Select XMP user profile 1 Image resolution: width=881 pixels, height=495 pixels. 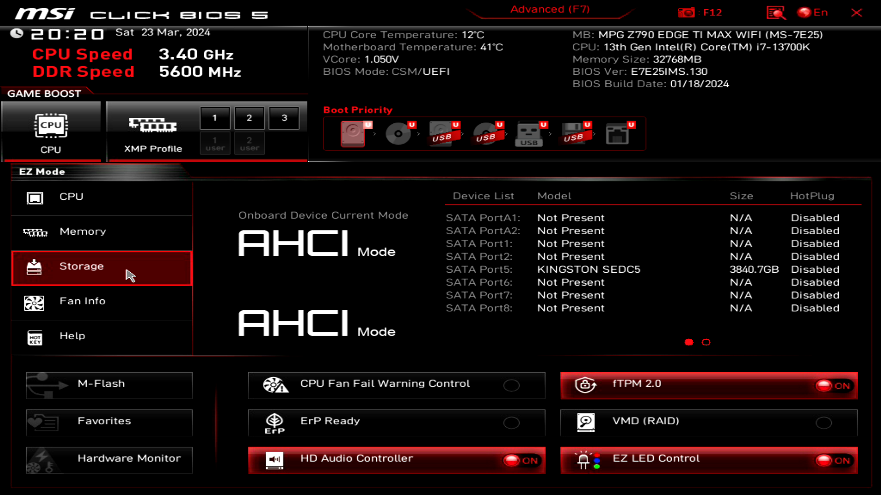pyautogui.click(x=215, y=143)
